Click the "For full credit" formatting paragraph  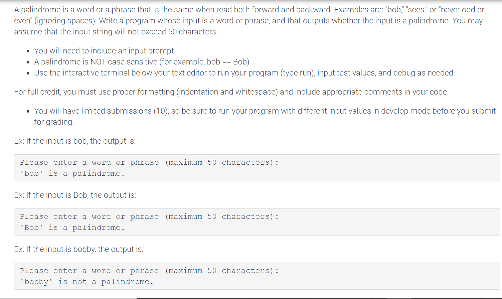coord(231,92)
